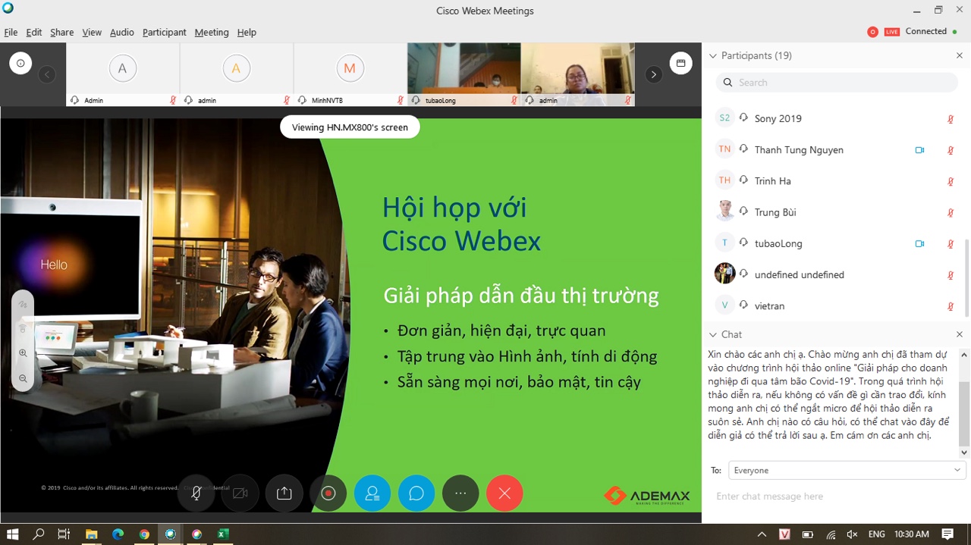Image resolution: width=971 pixels, height=545 pixels.
Task: Collapse the Chat panel header
Action: pos(712,334)
